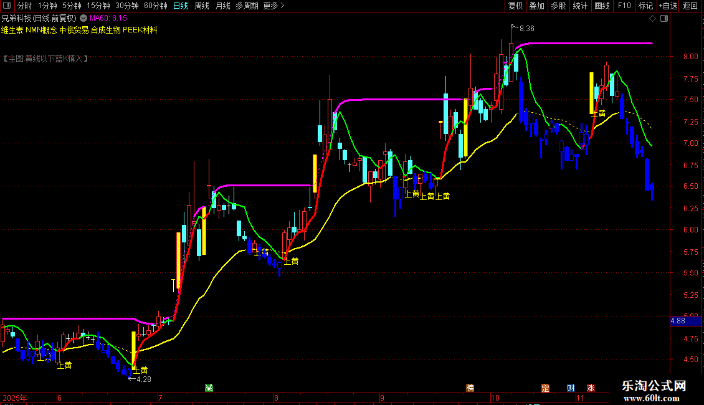The height and width of the screenshot is (405, 704).
Task: Click the green 减 event marker
Action: click(x=209, y=388)
